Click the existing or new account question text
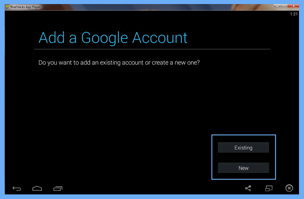304x199 pixels. click(x=119, y=62)
